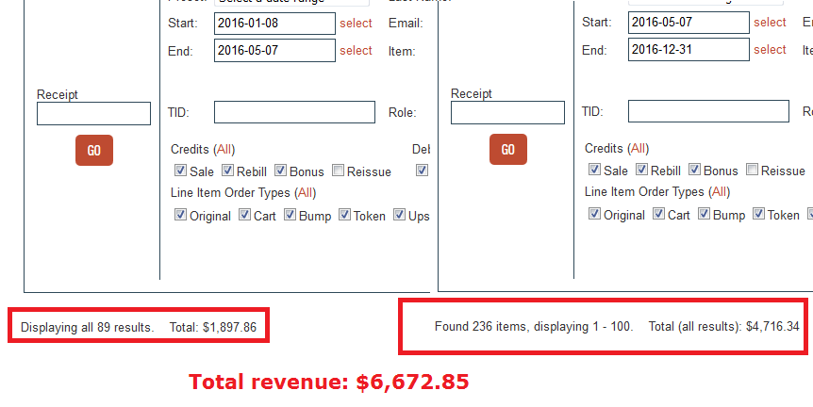Focus the TID field in the 236-items report
Viewport: 813px width, 407px height.
click(709, 111)
